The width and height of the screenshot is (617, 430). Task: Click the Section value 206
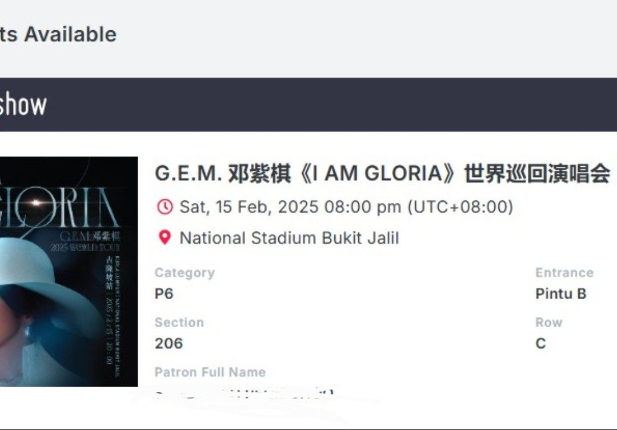[x=169, y=343]
